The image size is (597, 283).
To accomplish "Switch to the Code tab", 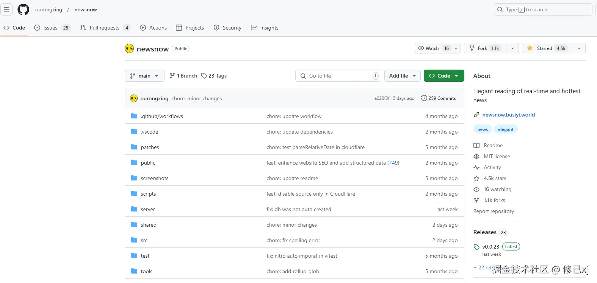I will pos(14,28).
